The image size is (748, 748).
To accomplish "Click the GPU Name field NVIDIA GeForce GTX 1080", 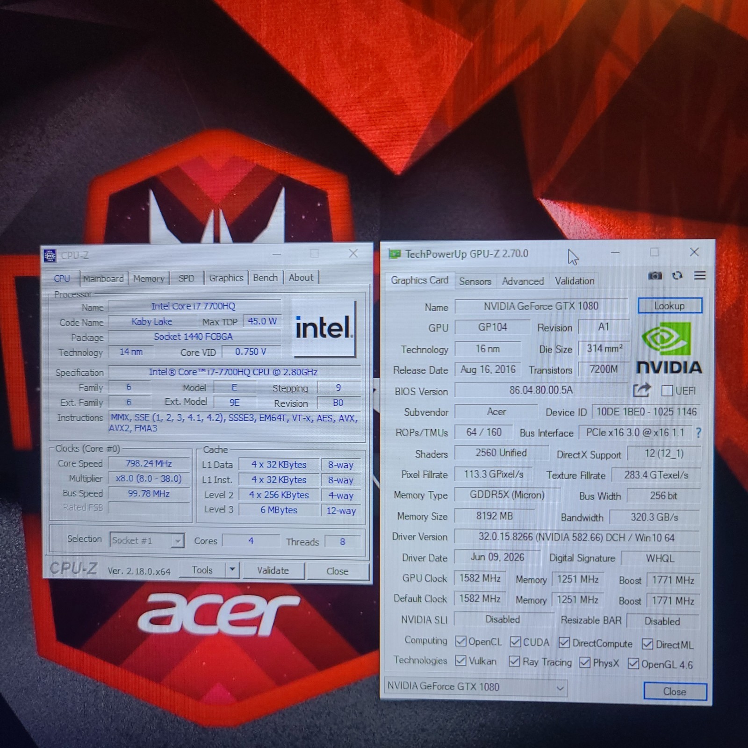I will pos(541,306).
